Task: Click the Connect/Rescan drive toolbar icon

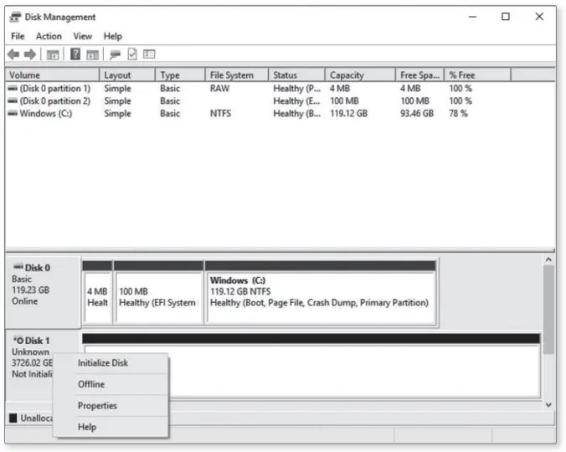Action: click(116, 55)
